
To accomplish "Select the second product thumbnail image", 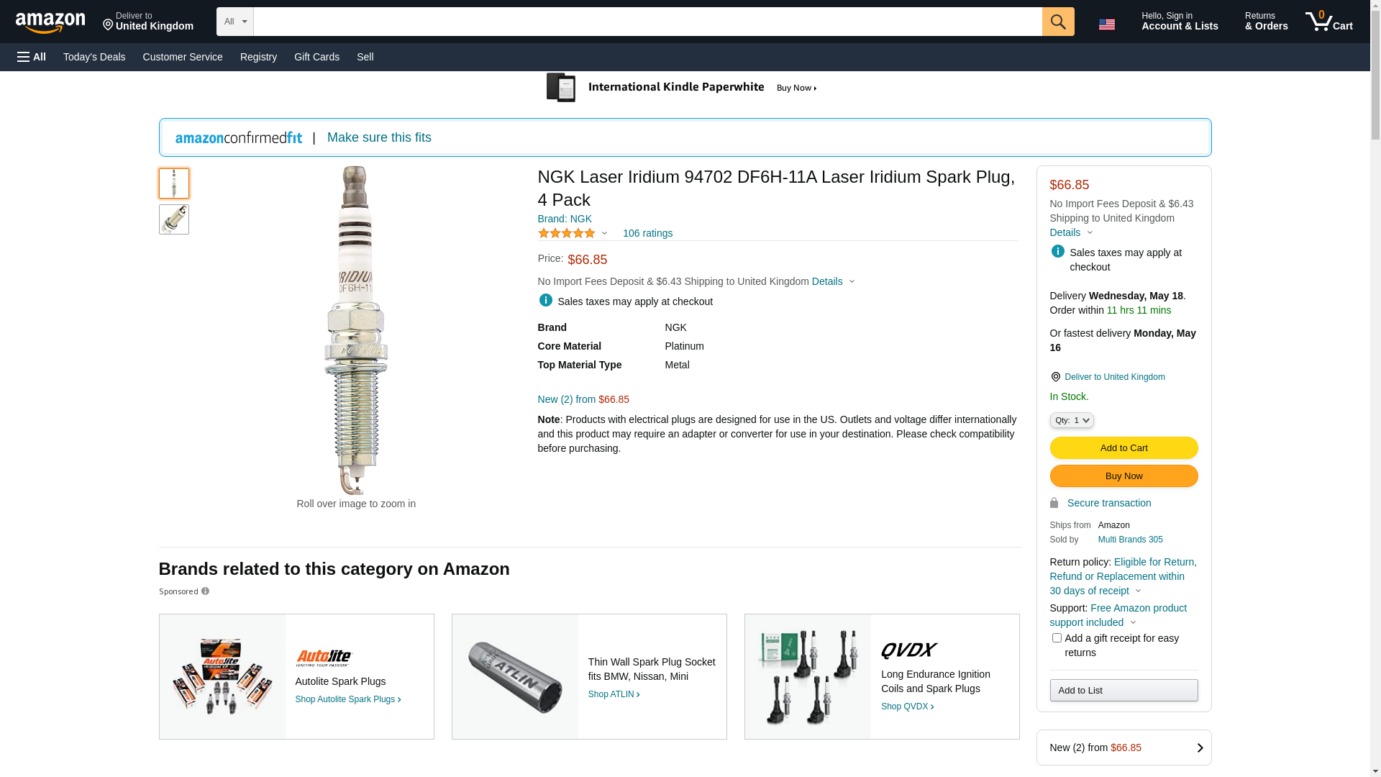I will pos(174,219).
